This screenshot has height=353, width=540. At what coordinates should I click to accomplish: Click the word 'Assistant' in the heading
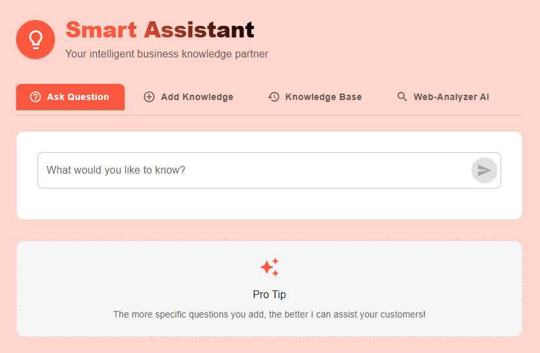199,30
